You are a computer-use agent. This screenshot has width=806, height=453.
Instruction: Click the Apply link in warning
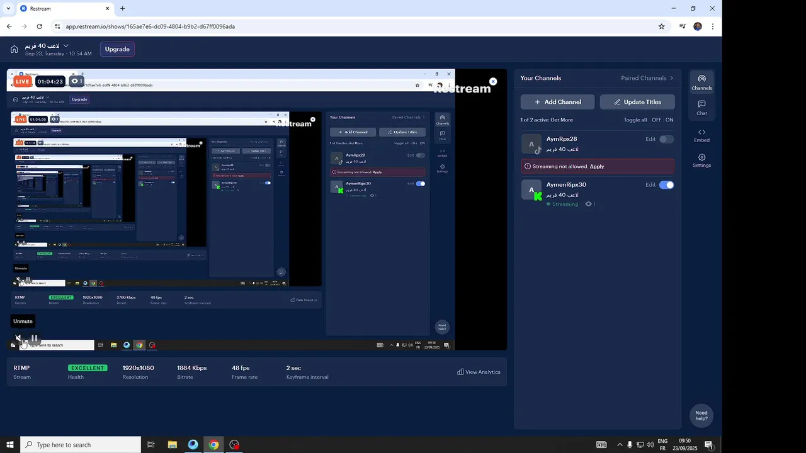coord(597,166)
